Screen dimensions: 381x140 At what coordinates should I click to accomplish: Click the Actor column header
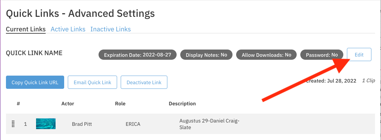pyautogui.click(x=68, y=104)
